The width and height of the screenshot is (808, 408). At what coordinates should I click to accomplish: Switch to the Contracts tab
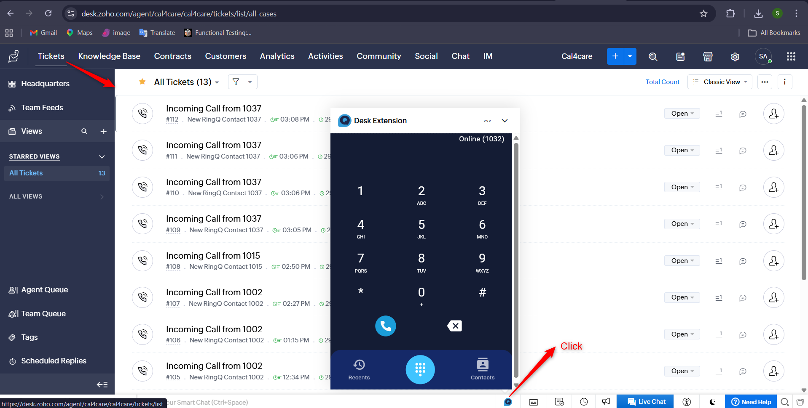(x=173, y=56)
